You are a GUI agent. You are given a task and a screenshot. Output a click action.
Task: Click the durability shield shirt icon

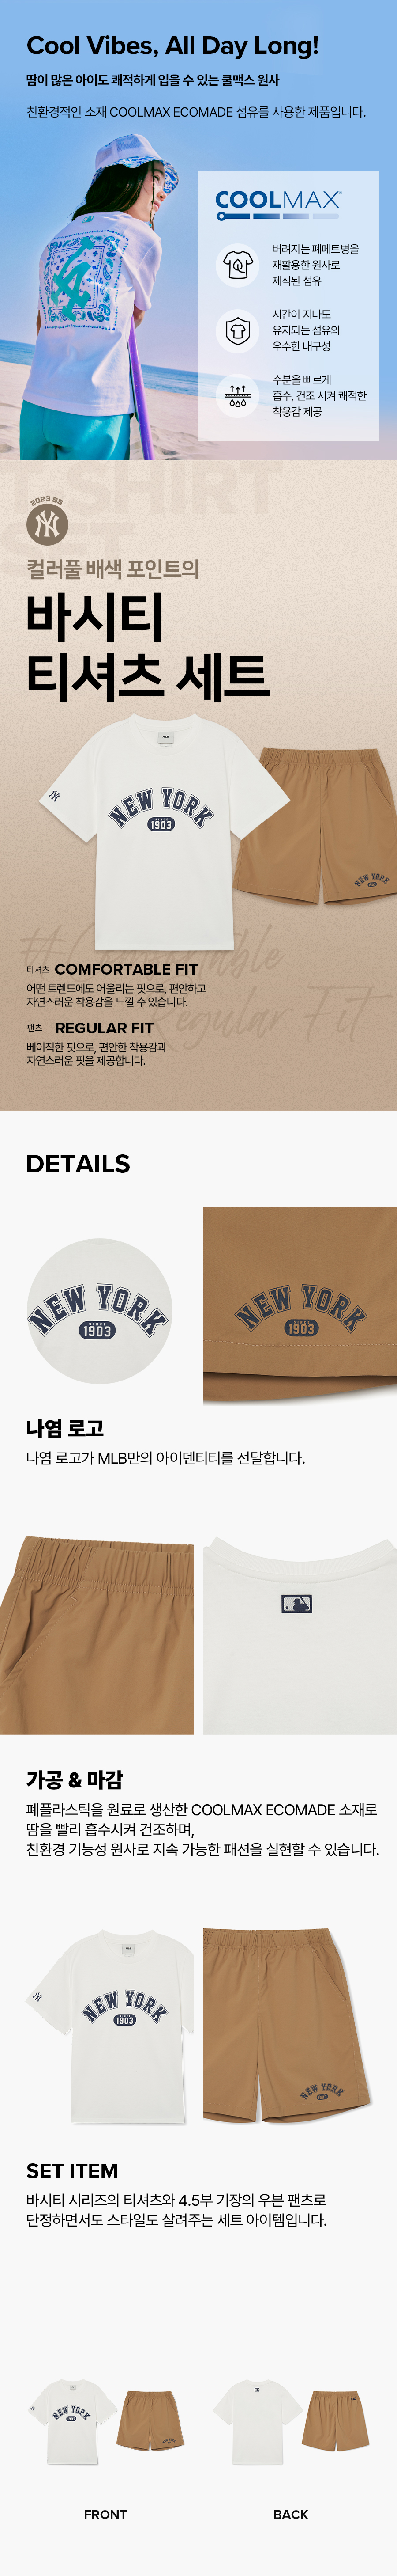[237, 330]
